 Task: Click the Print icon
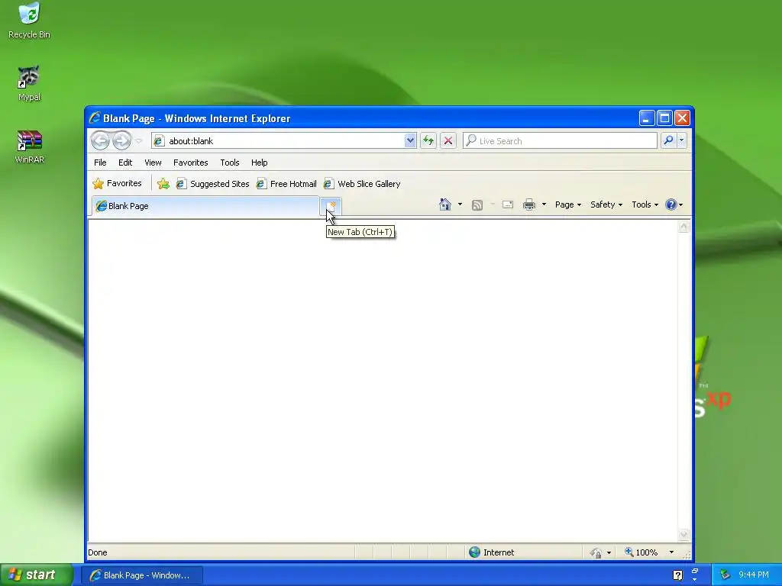pos(529,204)
